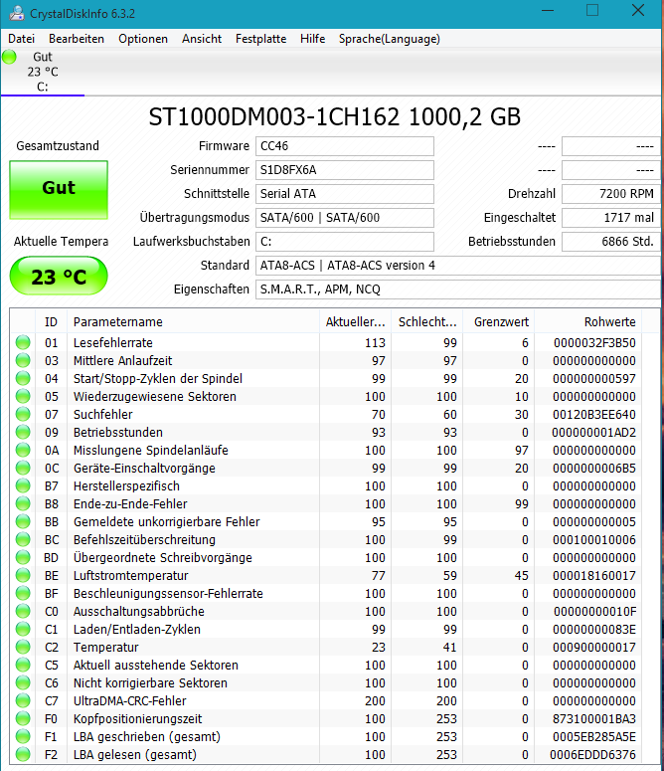Click status dot for Gemeldete unkorrigierbare Fehler
This screenshot has height=771, width=664.
tap(23, 521)
